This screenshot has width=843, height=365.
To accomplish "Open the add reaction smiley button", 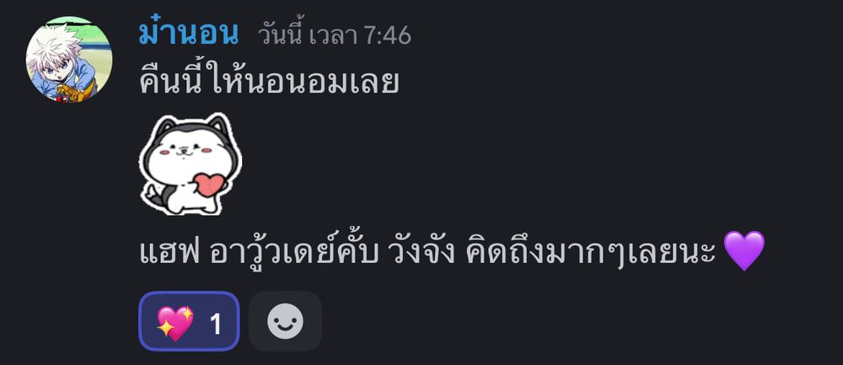I will coord(285,321).
